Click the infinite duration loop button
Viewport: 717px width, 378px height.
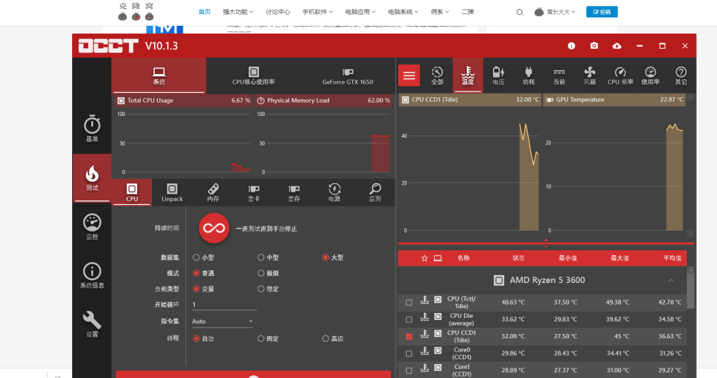tap(214, 228)
